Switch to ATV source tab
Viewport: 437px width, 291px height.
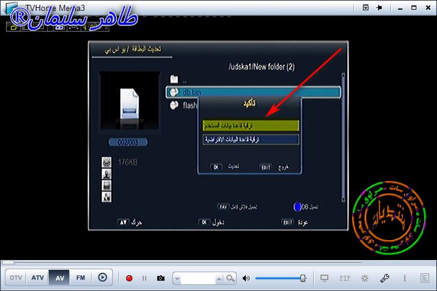(x=38, y=278)
